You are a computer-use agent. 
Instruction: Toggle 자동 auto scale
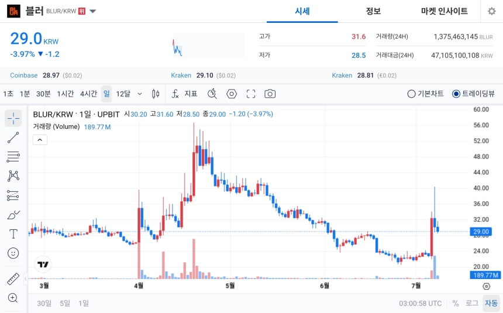[x=491, y=304]
